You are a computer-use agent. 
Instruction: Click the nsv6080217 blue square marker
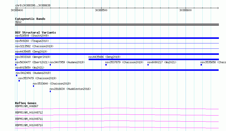[x=148, y=65]
